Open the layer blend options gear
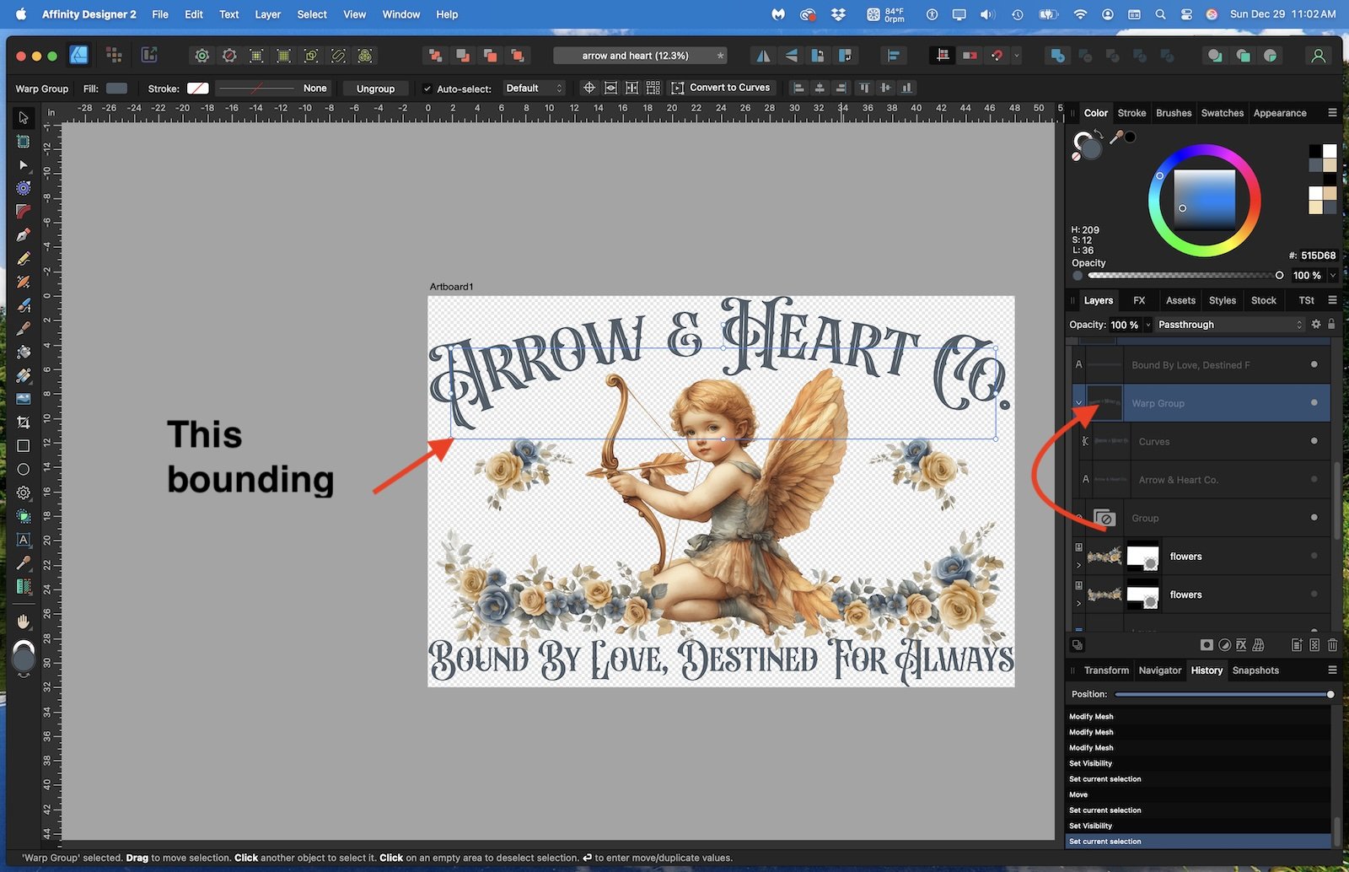The height and width of the screenshot is (872, 1349). (x=1316, y=325)
